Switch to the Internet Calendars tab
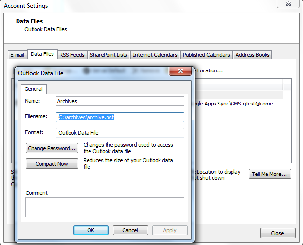Image resolution: width=303 pixels, height=245 pixels. pos(155,55)
